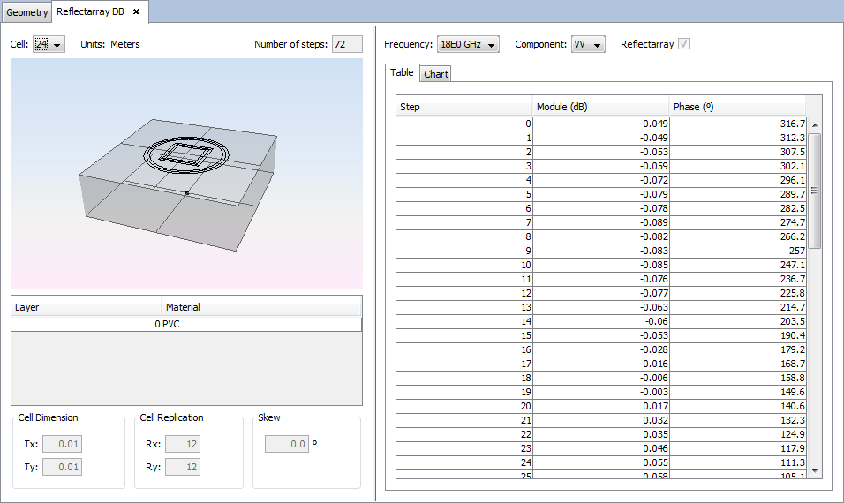Click the Skew angle field
This screenshot has height=503, width=844.
tap(287, 444)
